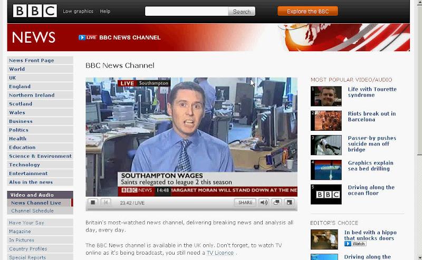
Task: Open Have Your Say
Action: coord(40,223)
